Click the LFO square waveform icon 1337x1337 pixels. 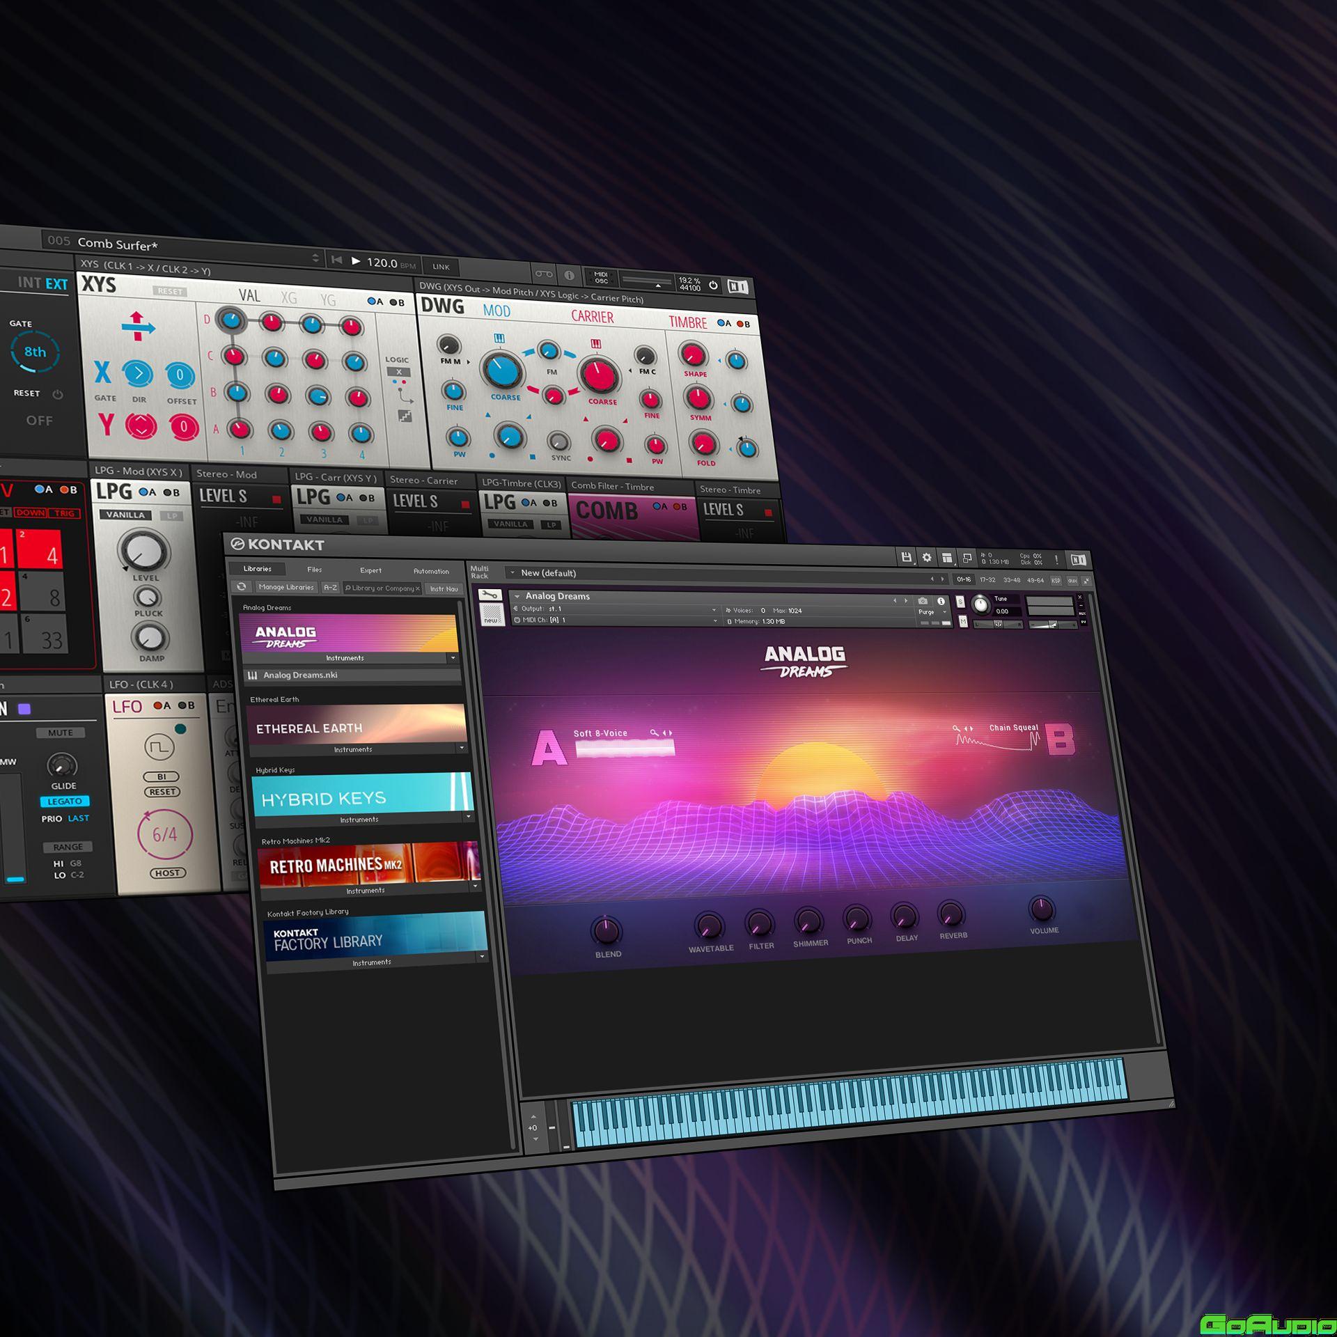click(159, 747)
